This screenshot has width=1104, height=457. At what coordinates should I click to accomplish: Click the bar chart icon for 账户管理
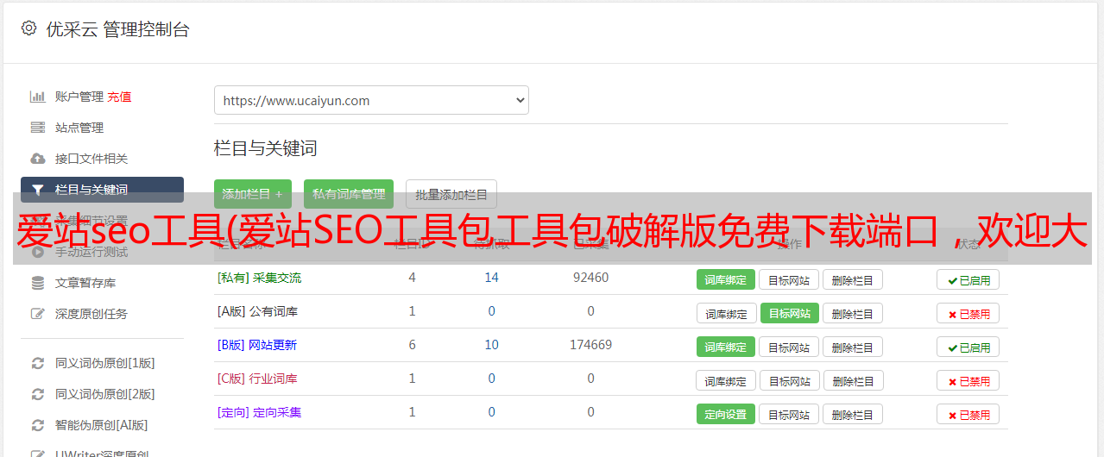(38, 97)
